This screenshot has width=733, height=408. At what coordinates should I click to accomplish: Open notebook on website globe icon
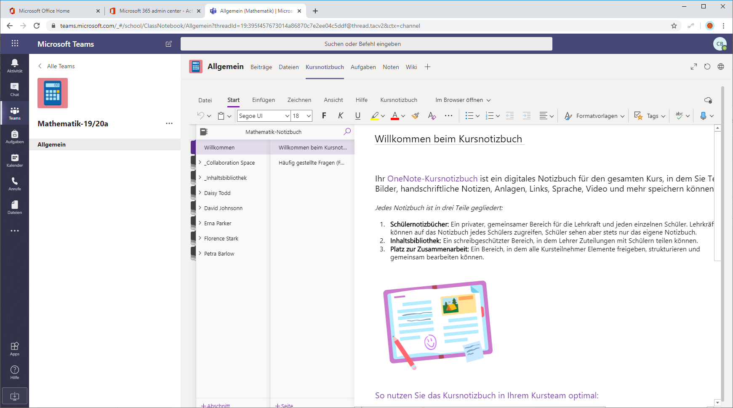coord(721,67)
